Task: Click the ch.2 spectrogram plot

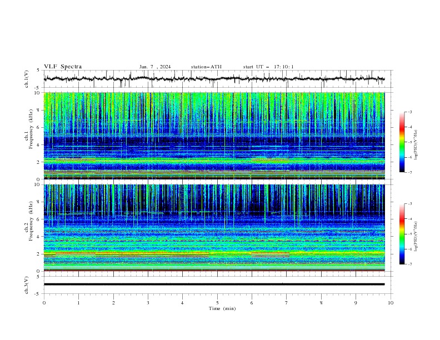Action: click(x=214, y=228)
